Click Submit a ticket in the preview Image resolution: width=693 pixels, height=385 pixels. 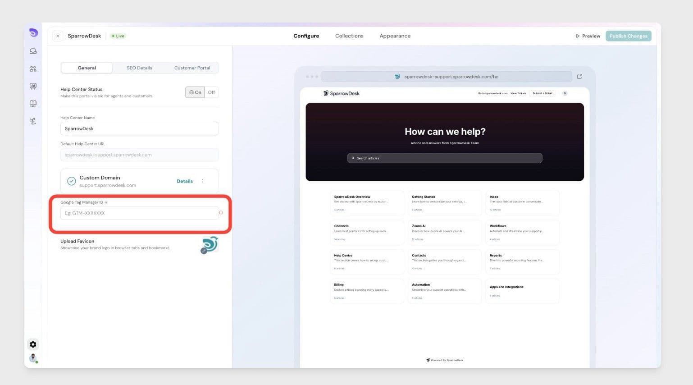click(543, 93)
